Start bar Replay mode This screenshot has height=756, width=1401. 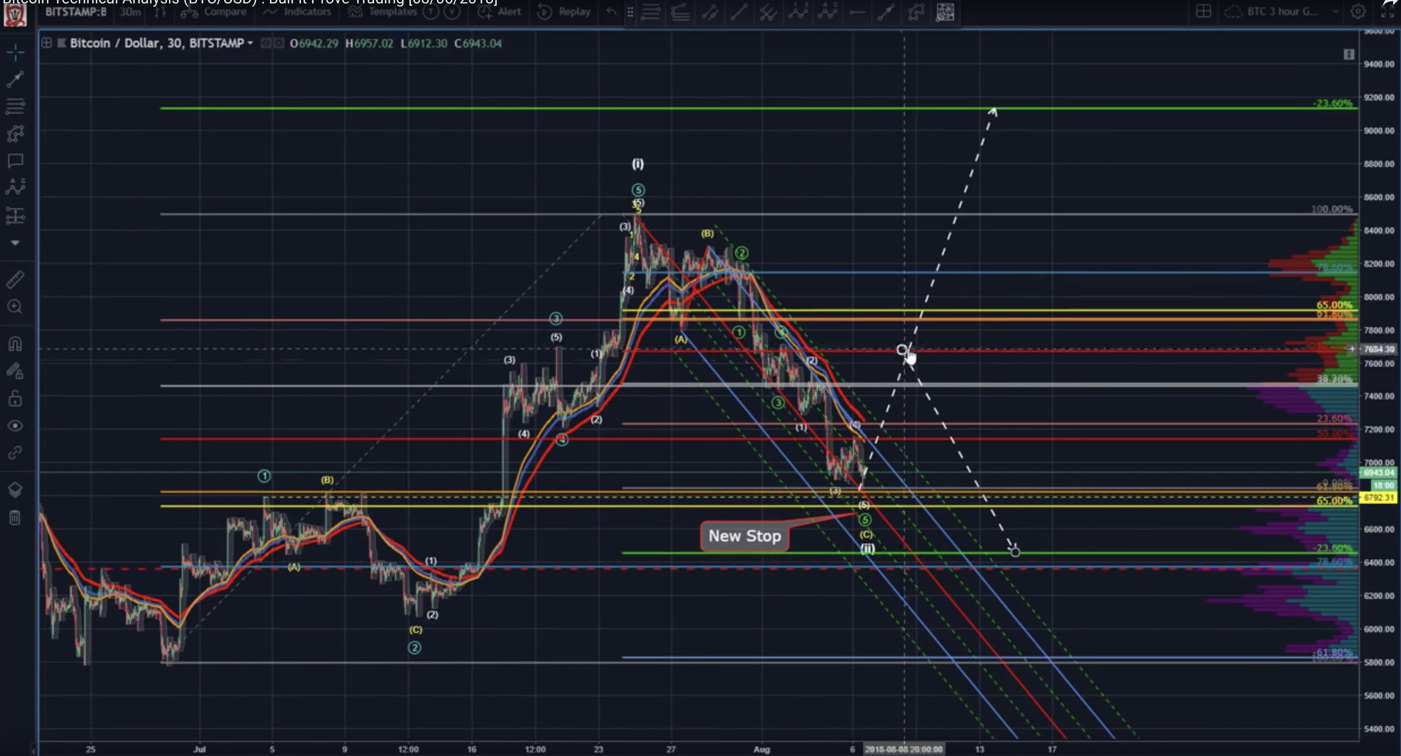564,12
